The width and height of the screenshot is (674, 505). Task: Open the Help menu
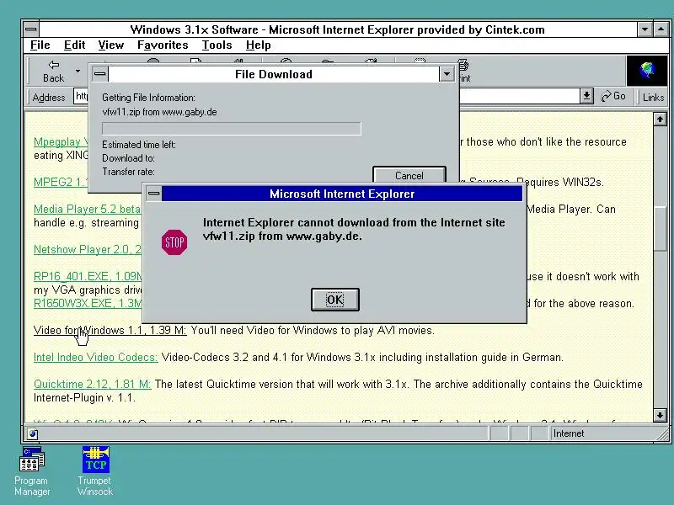coord(258,45)
